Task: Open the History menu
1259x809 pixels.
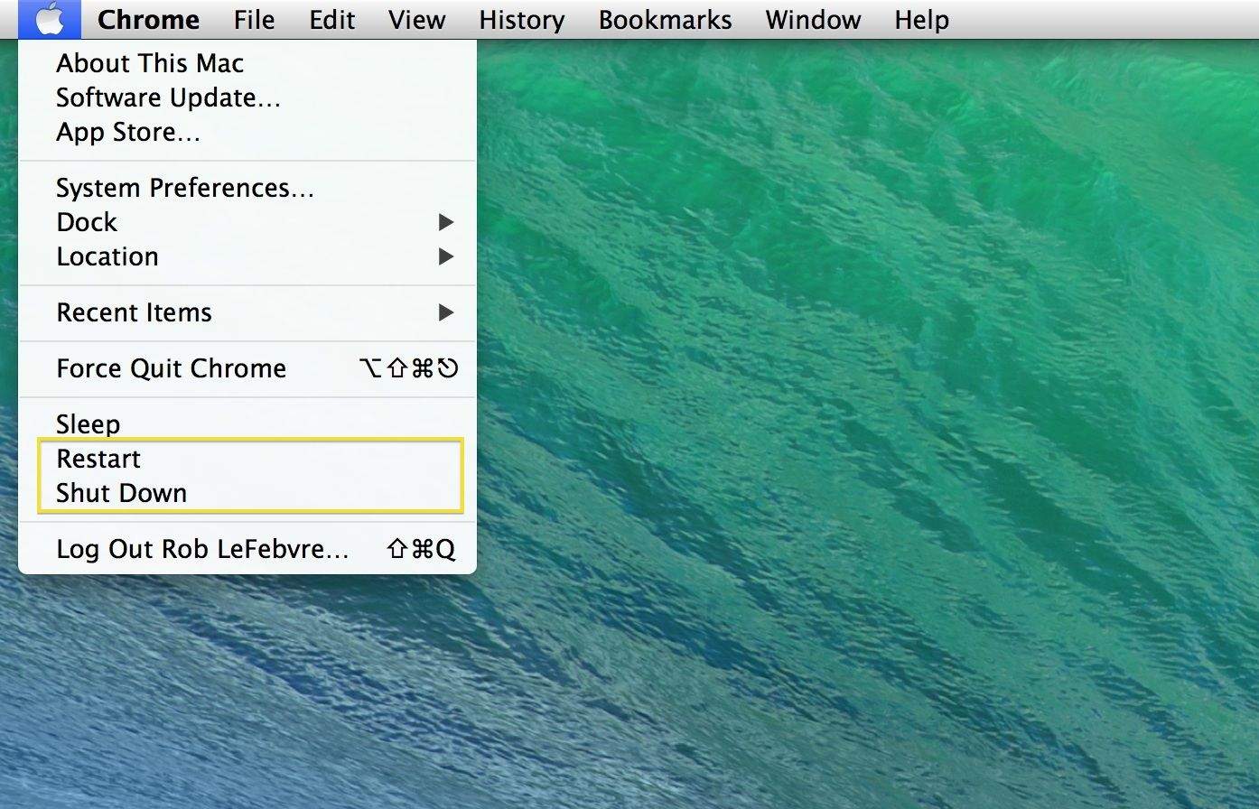Action: 521,19
